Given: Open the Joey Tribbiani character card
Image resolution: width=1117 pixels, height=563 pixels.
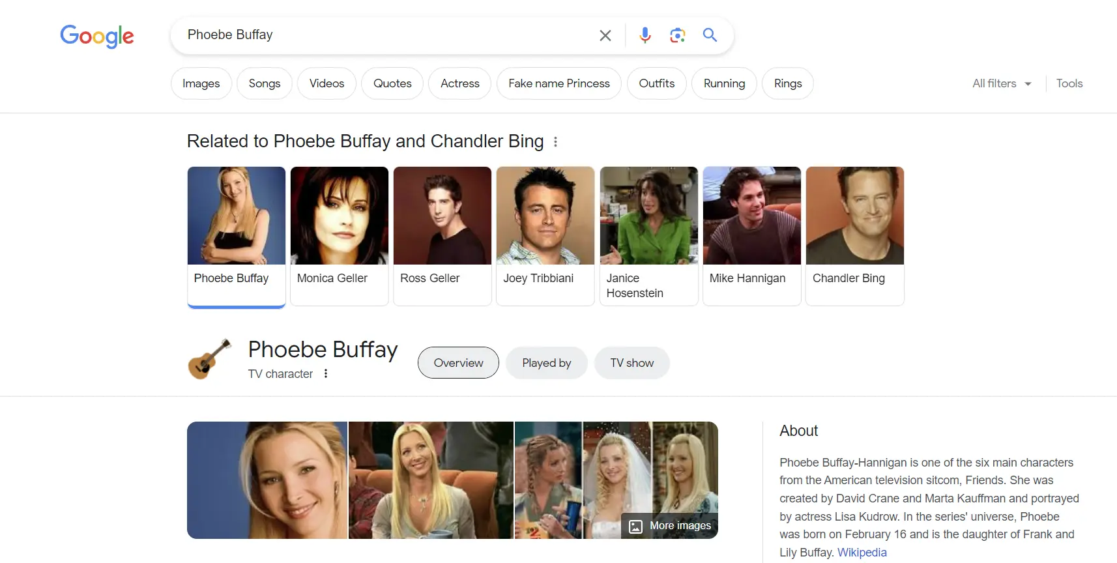Looking at the screenshot, I should 545,236.
